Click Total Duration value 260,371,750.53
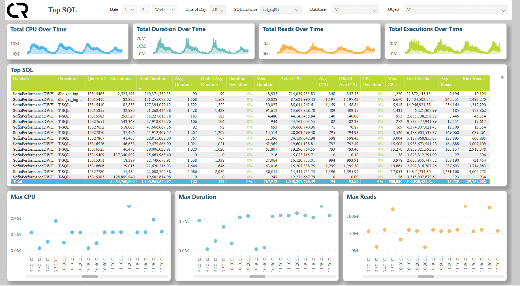This screenshot has width=520, height=286. tap(157, 94)
